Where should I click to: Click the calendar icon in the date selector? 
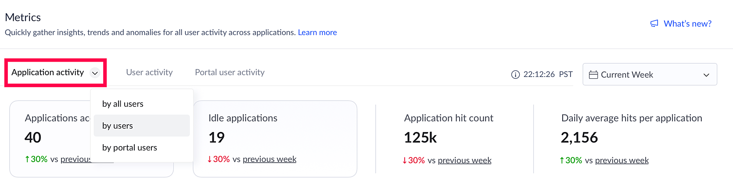(x=593, y=75)
